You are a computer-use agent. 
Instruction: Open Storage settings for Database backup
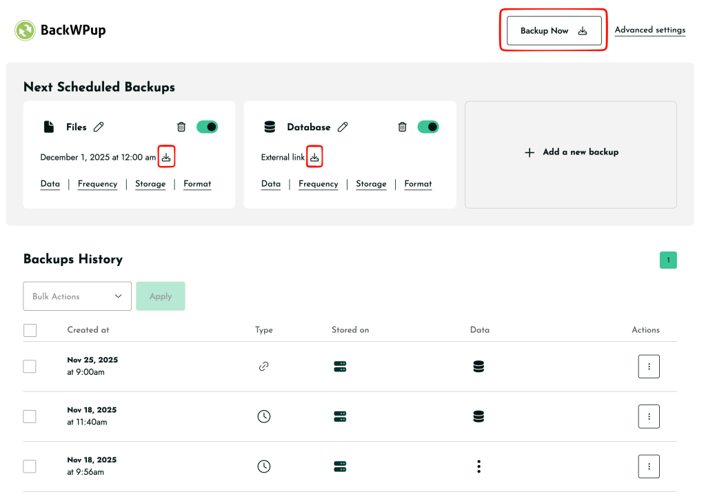371,184
